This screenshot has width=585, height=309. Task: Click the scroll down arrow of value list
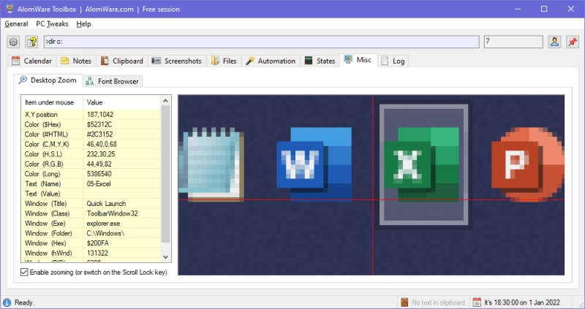pyautogui.click(x=166, y=257)
